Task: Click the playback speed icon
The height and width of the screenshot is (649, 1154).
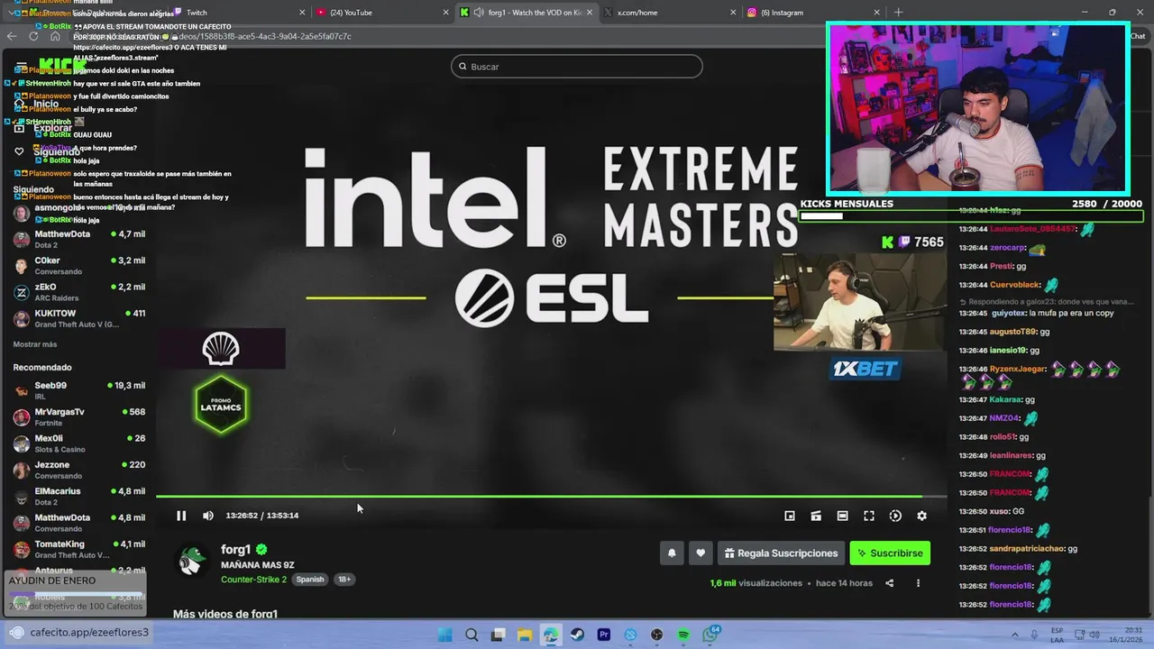Action: [895, 516]
